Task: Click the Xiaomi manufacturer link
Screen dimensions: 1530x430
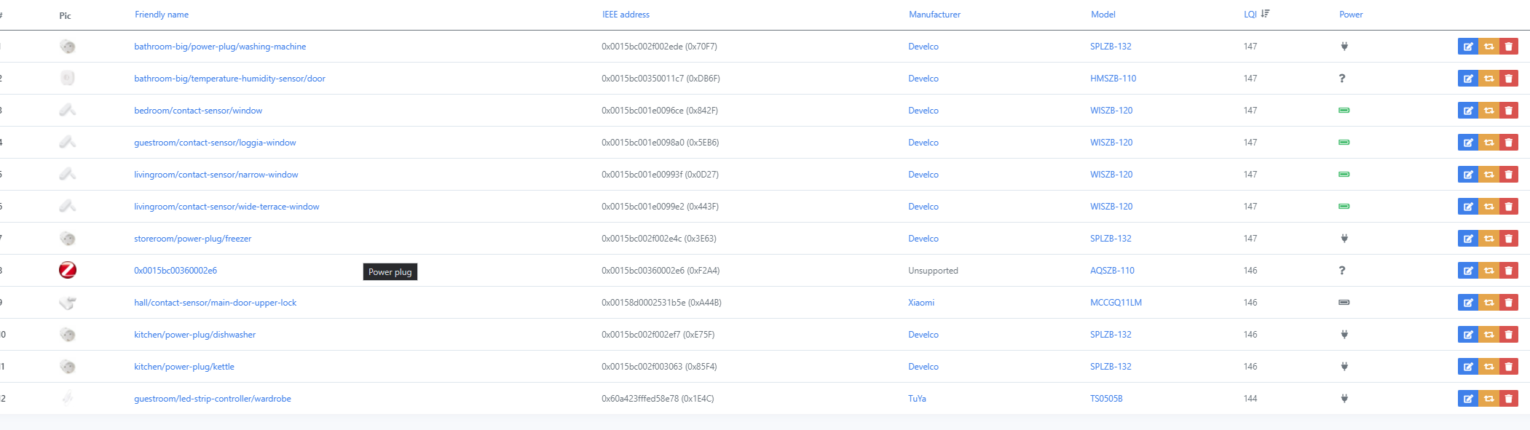Action: coord(920,303)
